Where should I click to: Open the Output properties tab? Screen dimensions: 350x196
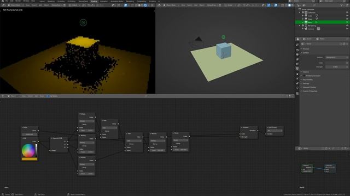[x=297, y=54]
